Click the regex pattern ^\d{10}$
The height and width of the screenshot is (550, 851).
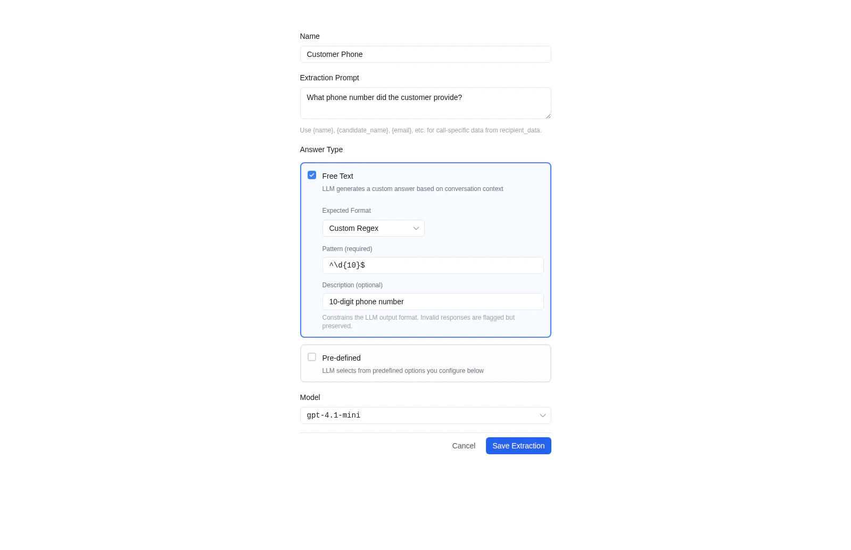(346, 265)
